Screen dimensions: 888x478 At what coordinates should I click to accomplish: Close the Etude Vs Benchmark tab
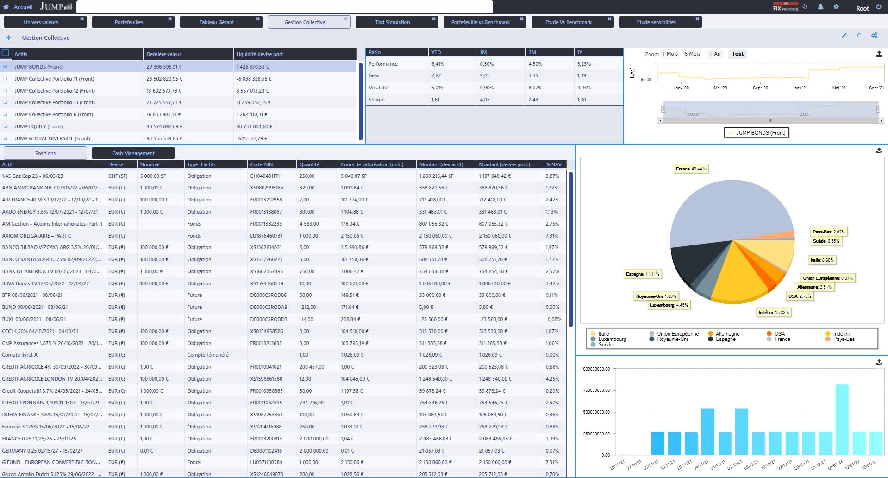[610, 19]
